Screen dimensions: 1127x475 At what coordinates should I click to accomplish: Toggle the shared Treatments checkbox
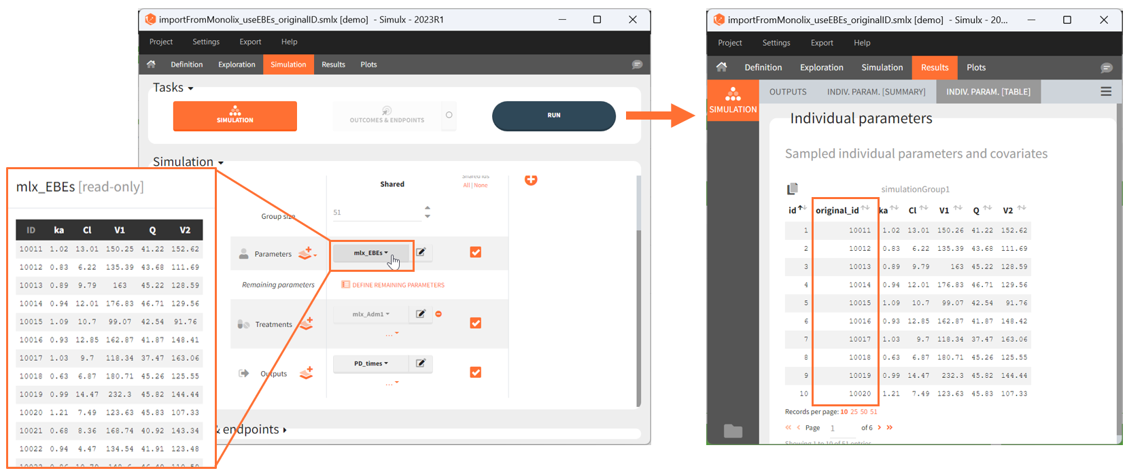[x=475, y=323]
